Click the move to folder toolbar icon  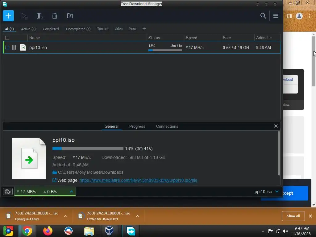(70, 16)
